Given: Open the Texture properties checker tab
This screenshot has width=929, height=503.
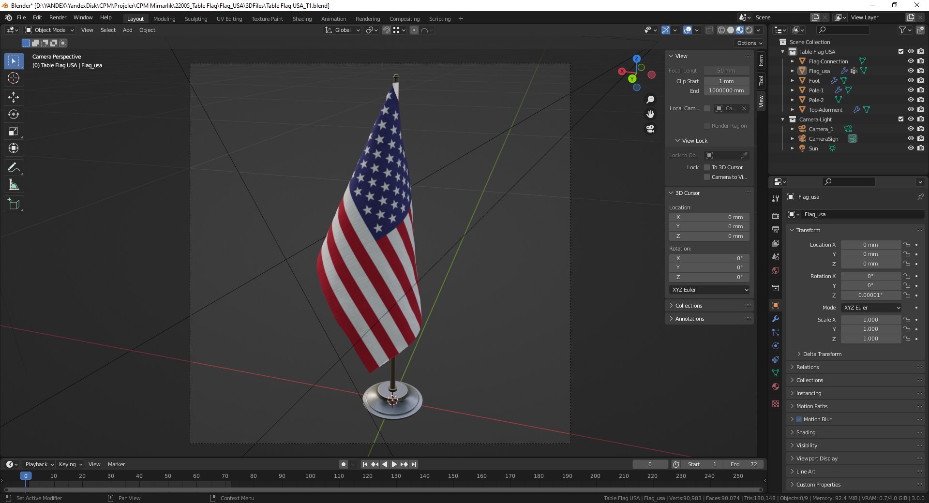Looking at the screenshot, I should [776, 404].
